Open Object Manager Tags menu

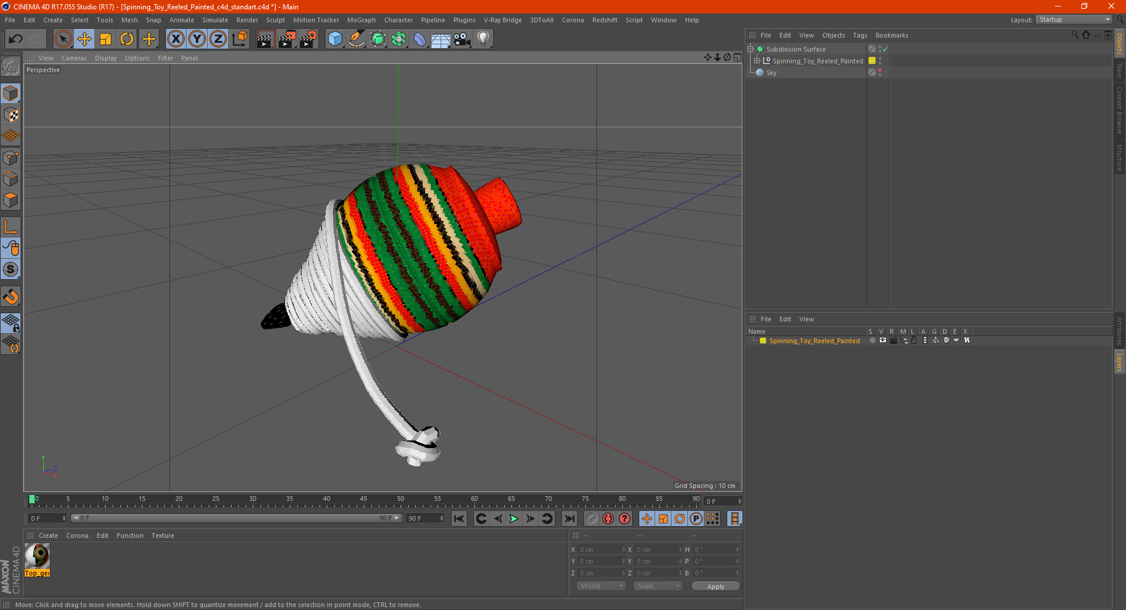860,35
